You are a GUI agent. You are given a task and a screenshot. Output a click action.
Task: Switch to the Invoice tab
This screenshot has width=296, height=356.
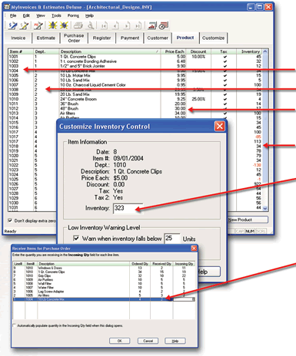(18, 38)
